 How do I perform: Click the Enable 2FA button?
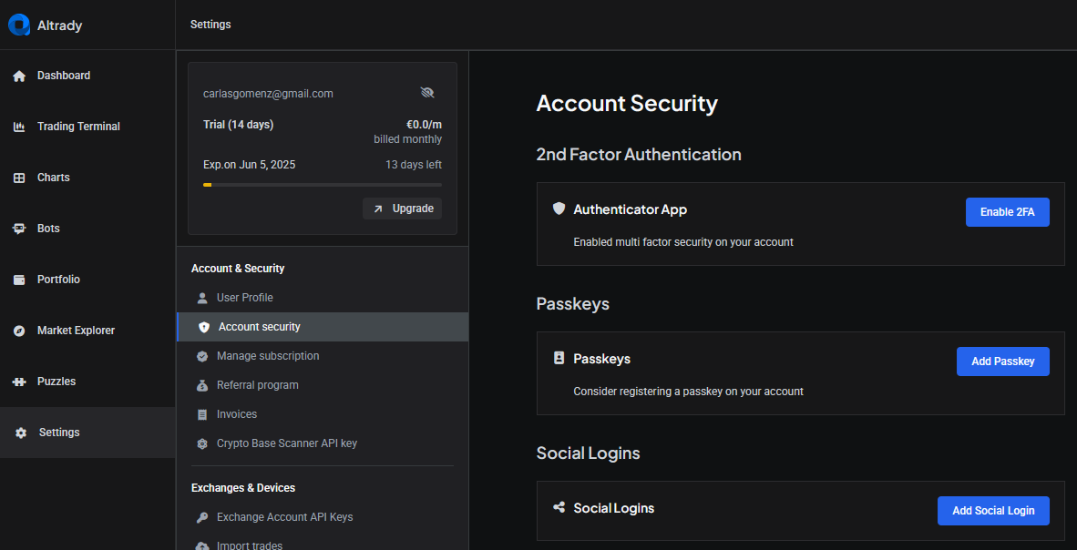point(1007,212)
